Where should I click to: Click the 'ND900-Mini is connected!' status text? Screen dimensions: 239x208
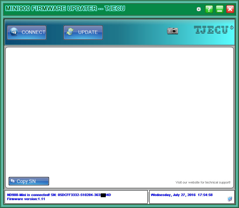pyautogui.click(x=28, y=195)
